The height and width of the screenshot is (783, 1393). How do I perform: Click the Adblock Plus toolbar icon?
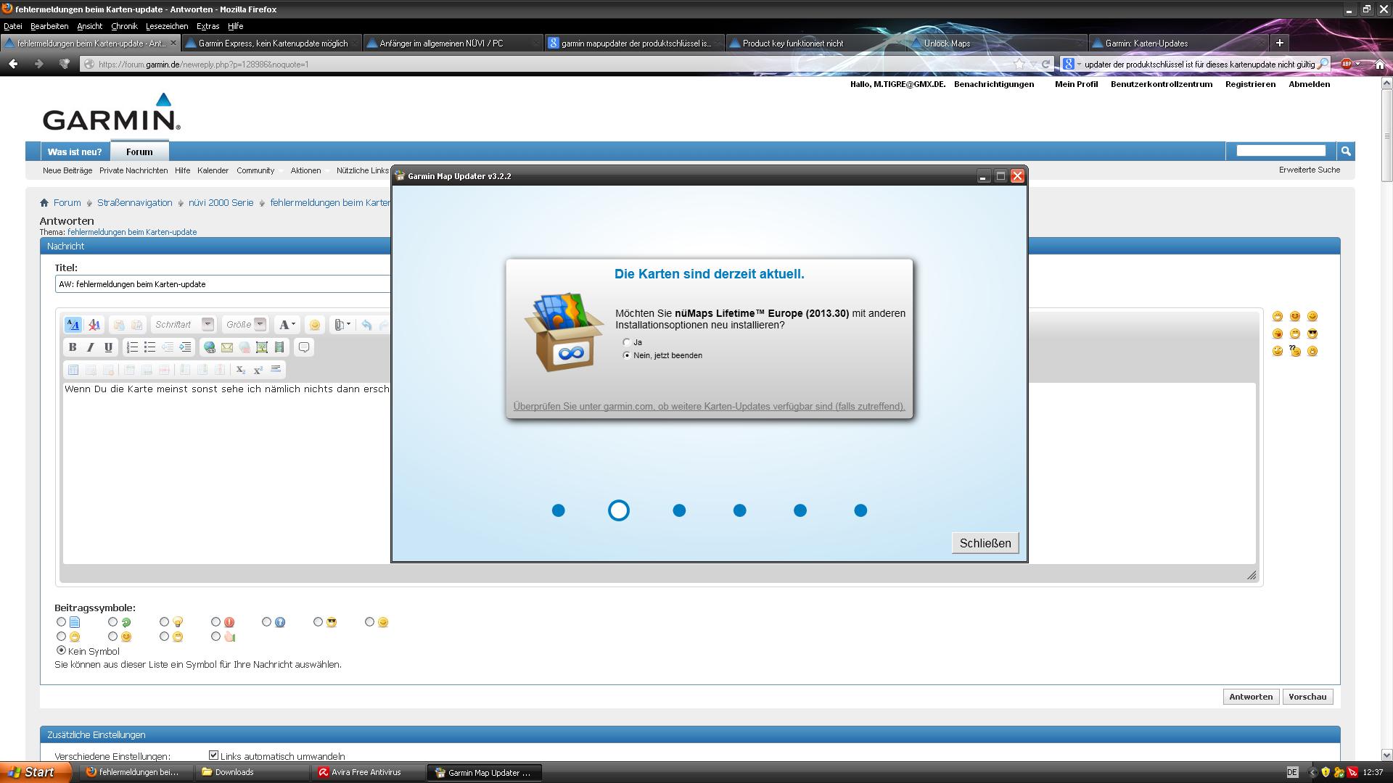tap(1347, 64)
